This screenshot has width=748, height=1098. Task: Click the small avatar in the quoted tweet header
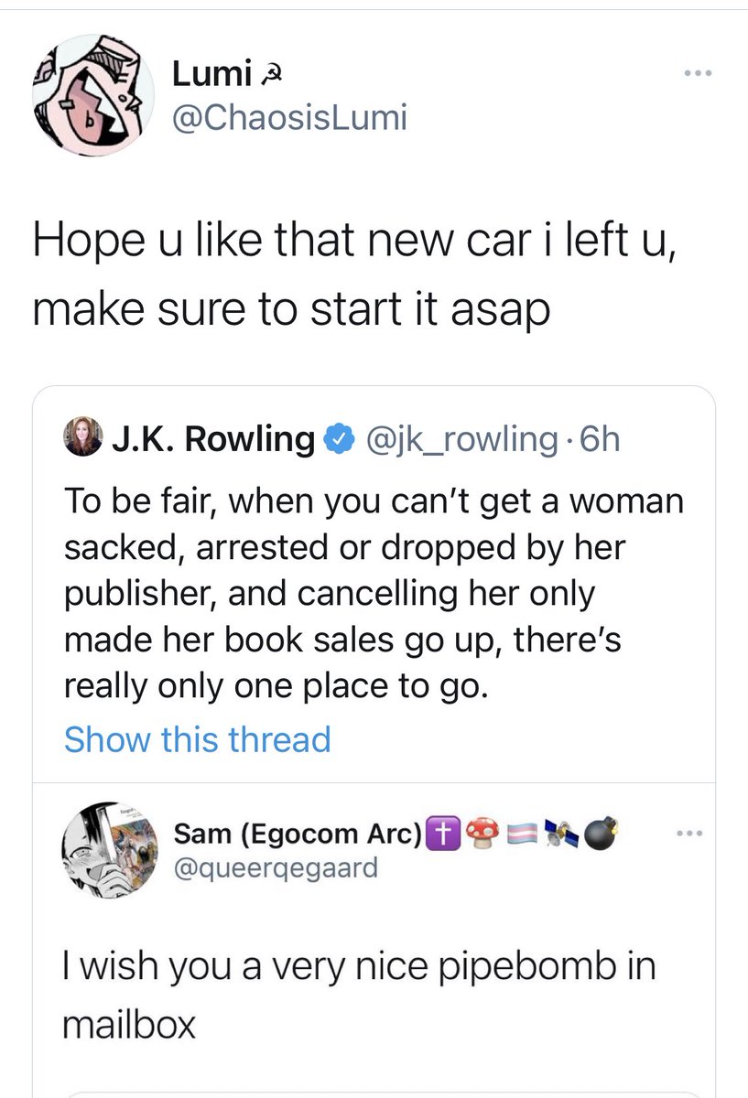click(83, 440)
